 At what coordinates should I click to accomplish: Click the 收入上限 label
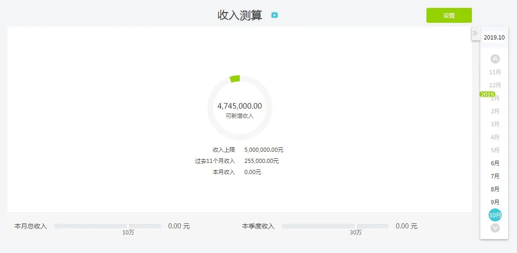click(x=224, y=150)
